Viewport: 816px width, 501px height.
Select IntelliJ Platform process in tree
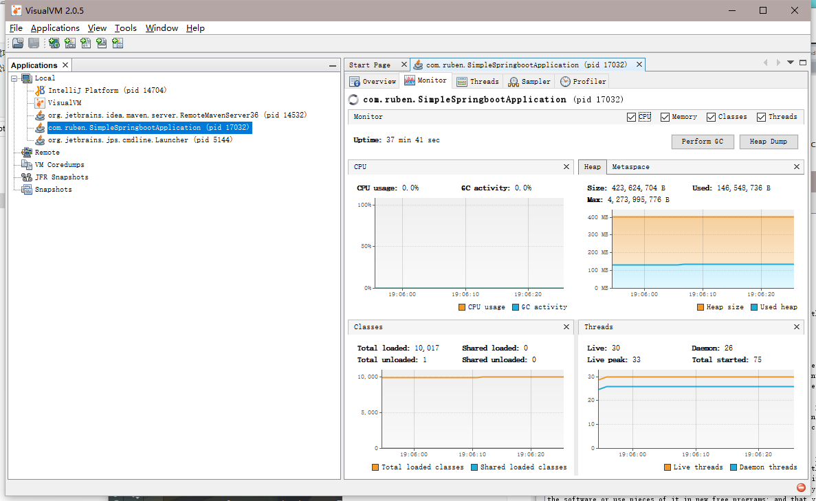coord(107,90)
